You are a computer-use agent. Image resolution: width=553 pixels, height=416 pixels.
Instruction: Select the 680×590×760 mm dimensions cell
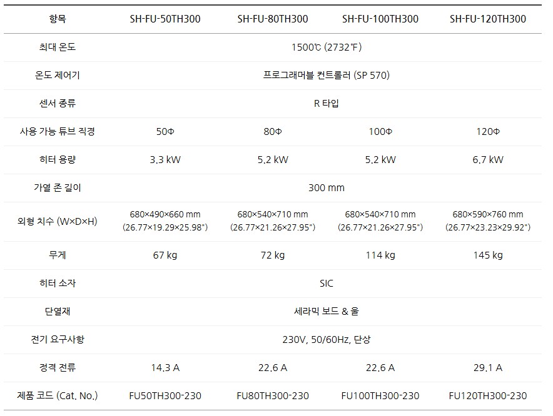pos(488,221)
